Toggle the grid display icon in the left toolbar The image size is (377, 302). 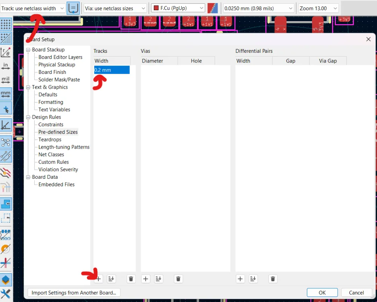click(6, 24)
